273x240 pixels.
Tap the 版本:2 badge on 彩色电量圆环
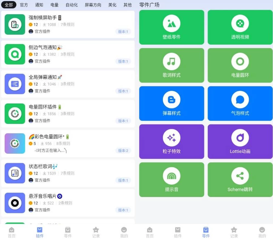pyautogui.click(x=123, y=151)
